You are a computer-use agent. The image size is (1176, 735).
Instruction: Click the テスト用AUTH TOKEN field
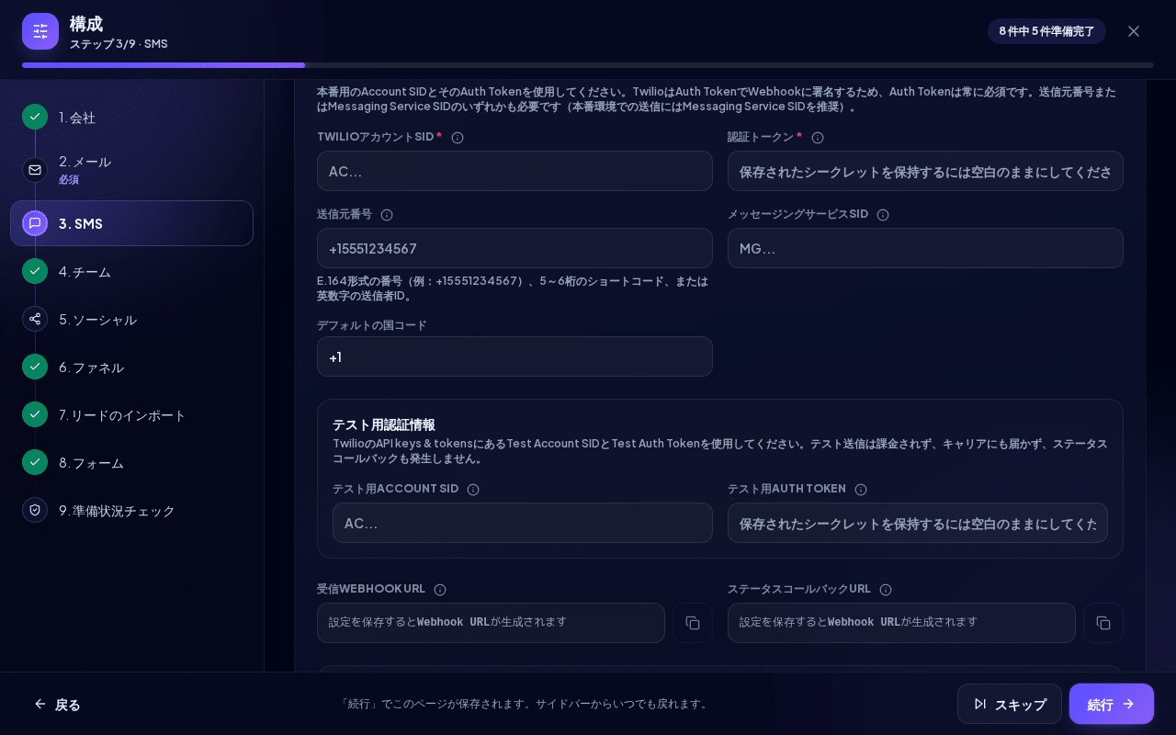[x=918, y=523]
